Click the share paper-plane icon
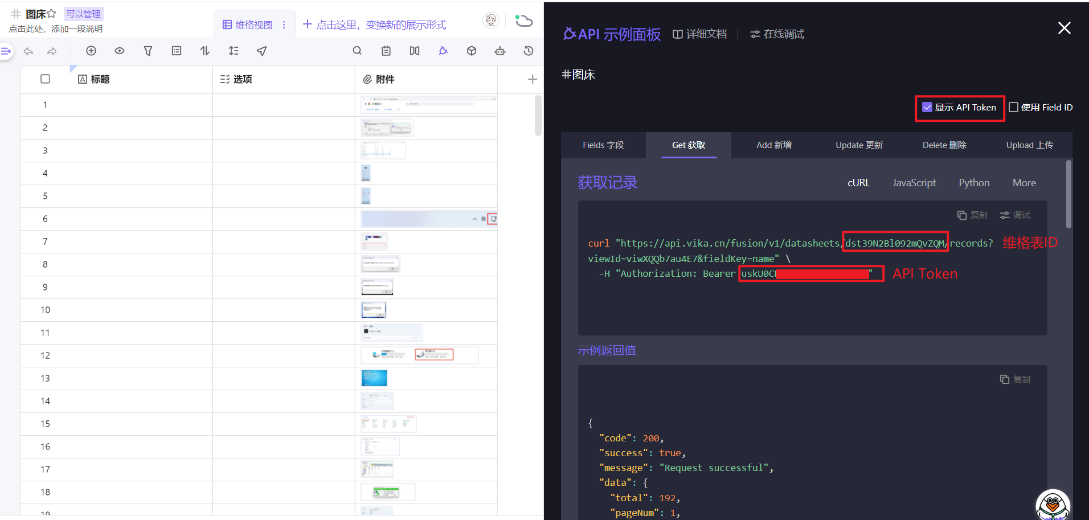This screenshot has height=520, width=1089. pyautogui.click(x=262, y=51)
